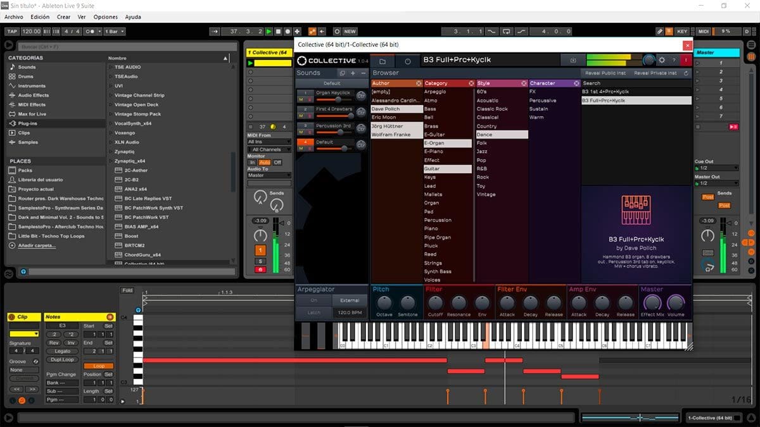Viewport: 760px width, 427px height.
Task: Set Monitor to In
Action: [252, 163]
